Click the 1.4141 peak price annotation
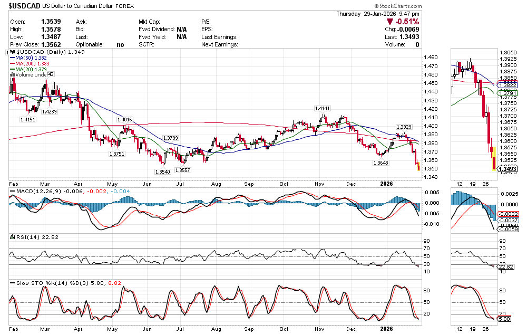This screenshot has width=527, height=334. pyautogui.click(x=322, y=108)
